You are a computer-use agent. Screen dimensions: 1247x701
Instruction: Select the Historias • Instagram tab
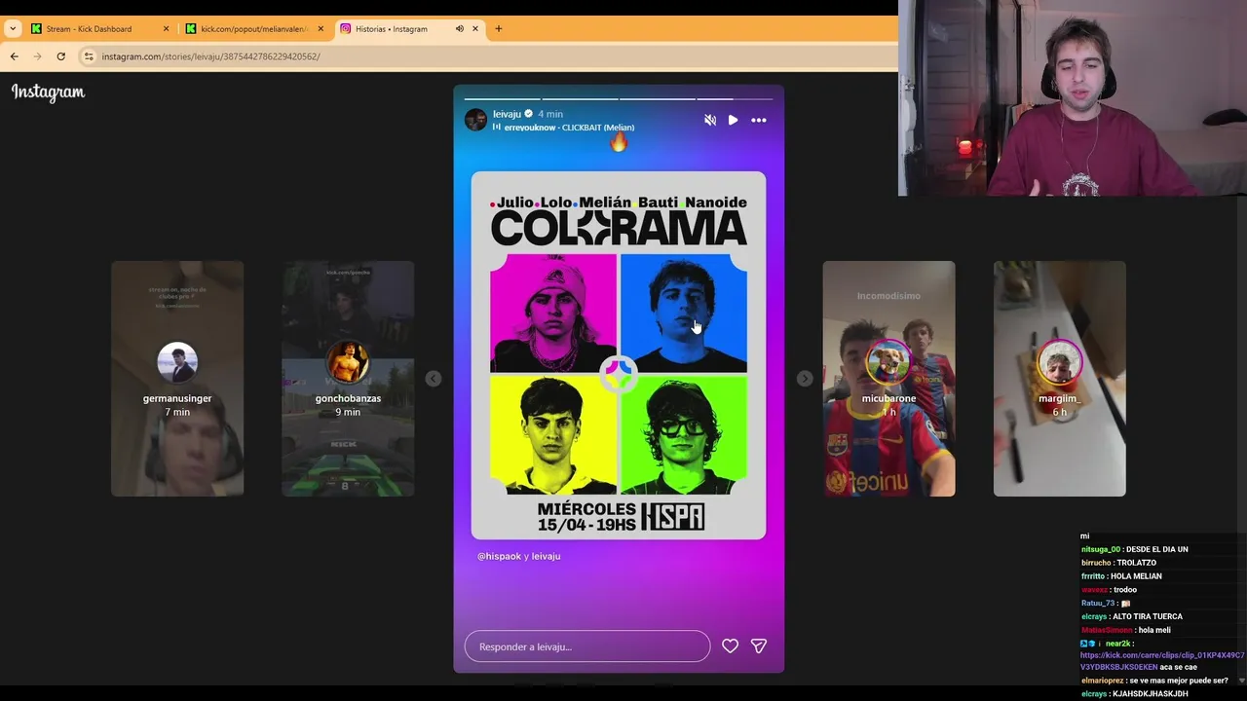pos(409,28)
